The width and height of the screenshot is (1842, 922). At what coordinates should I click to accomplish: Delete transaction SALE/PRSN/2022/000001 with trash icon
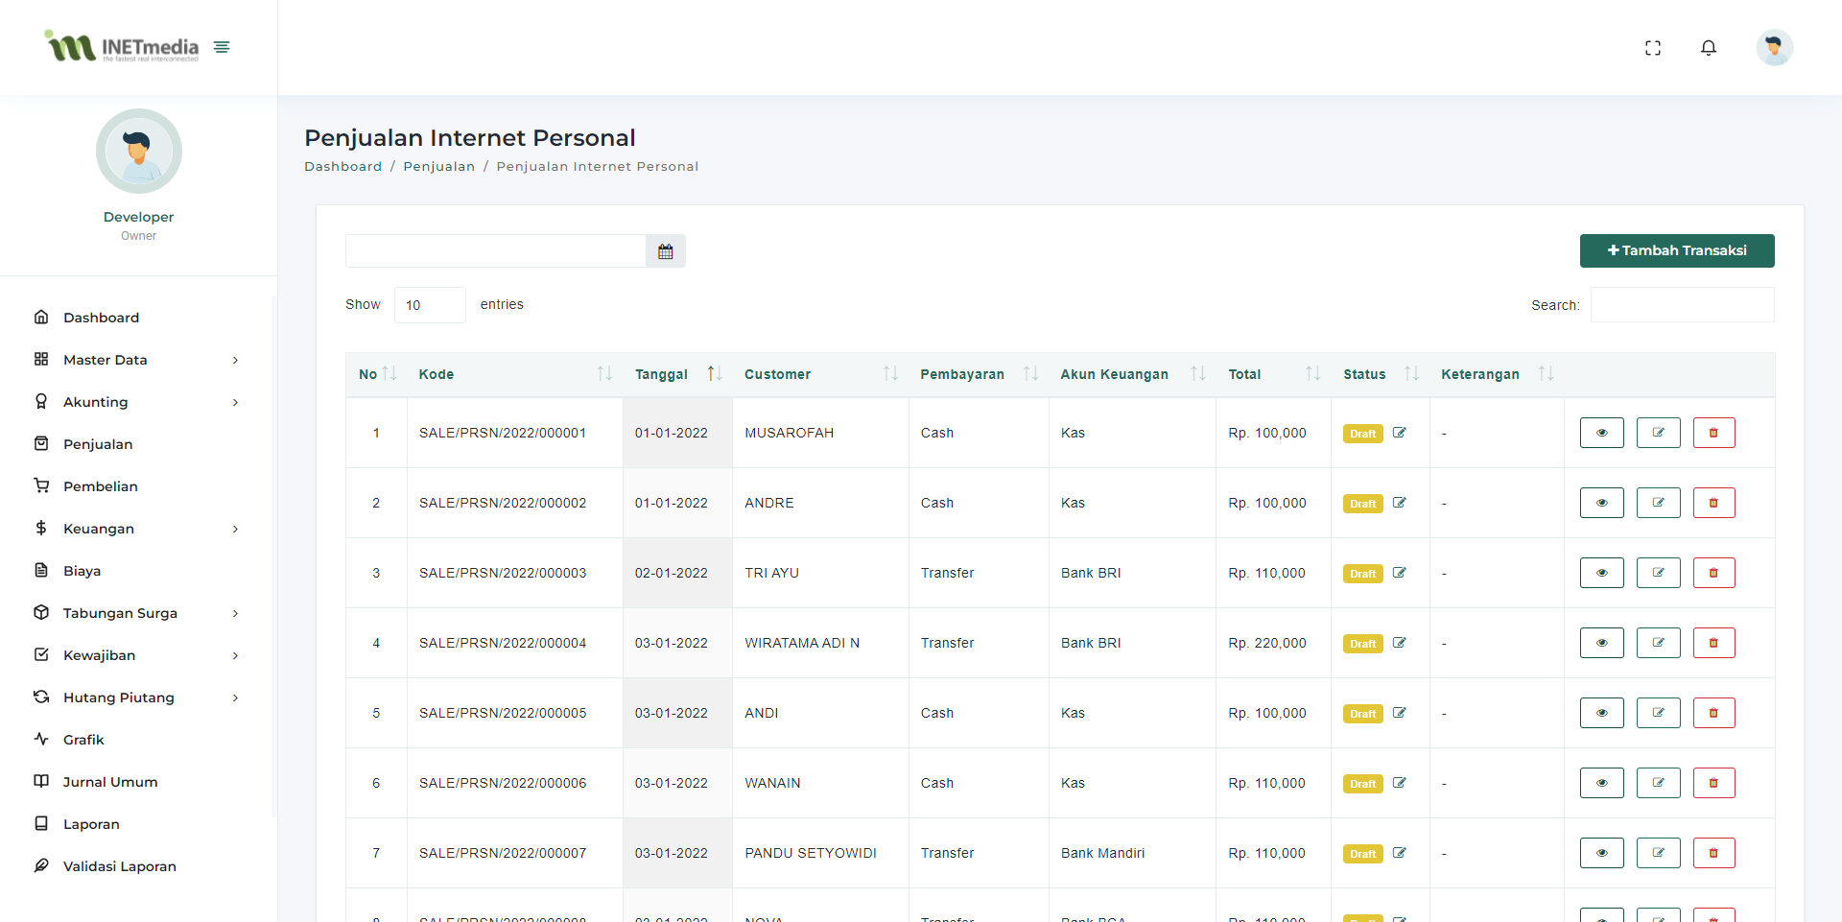1713,433
